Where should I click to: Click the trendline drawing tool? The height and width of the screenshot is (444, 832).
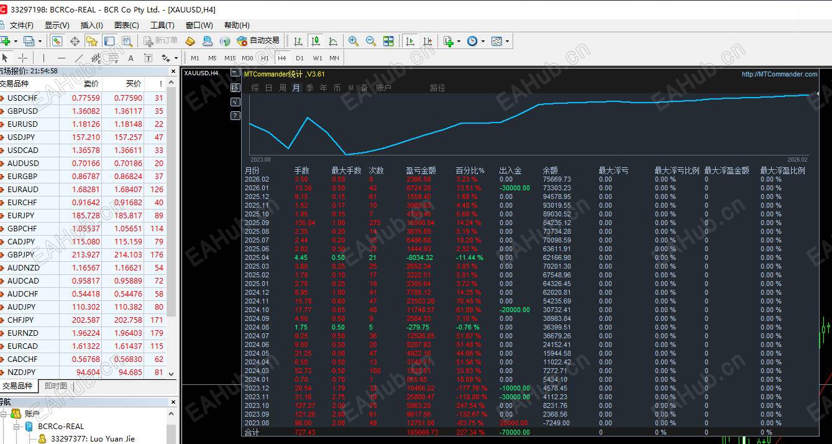click(79, 58)
